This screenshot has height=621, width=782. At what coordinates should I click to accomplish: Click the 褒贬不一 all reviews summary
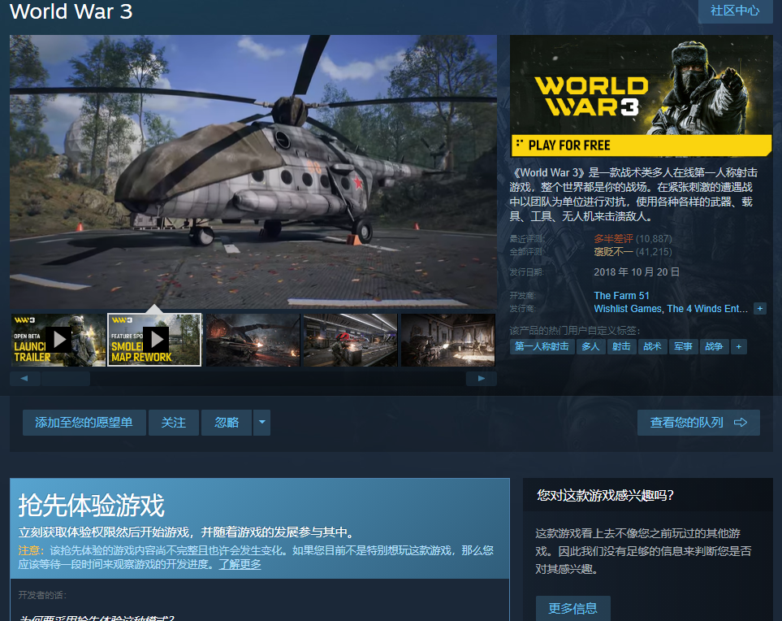coord(613,252)
